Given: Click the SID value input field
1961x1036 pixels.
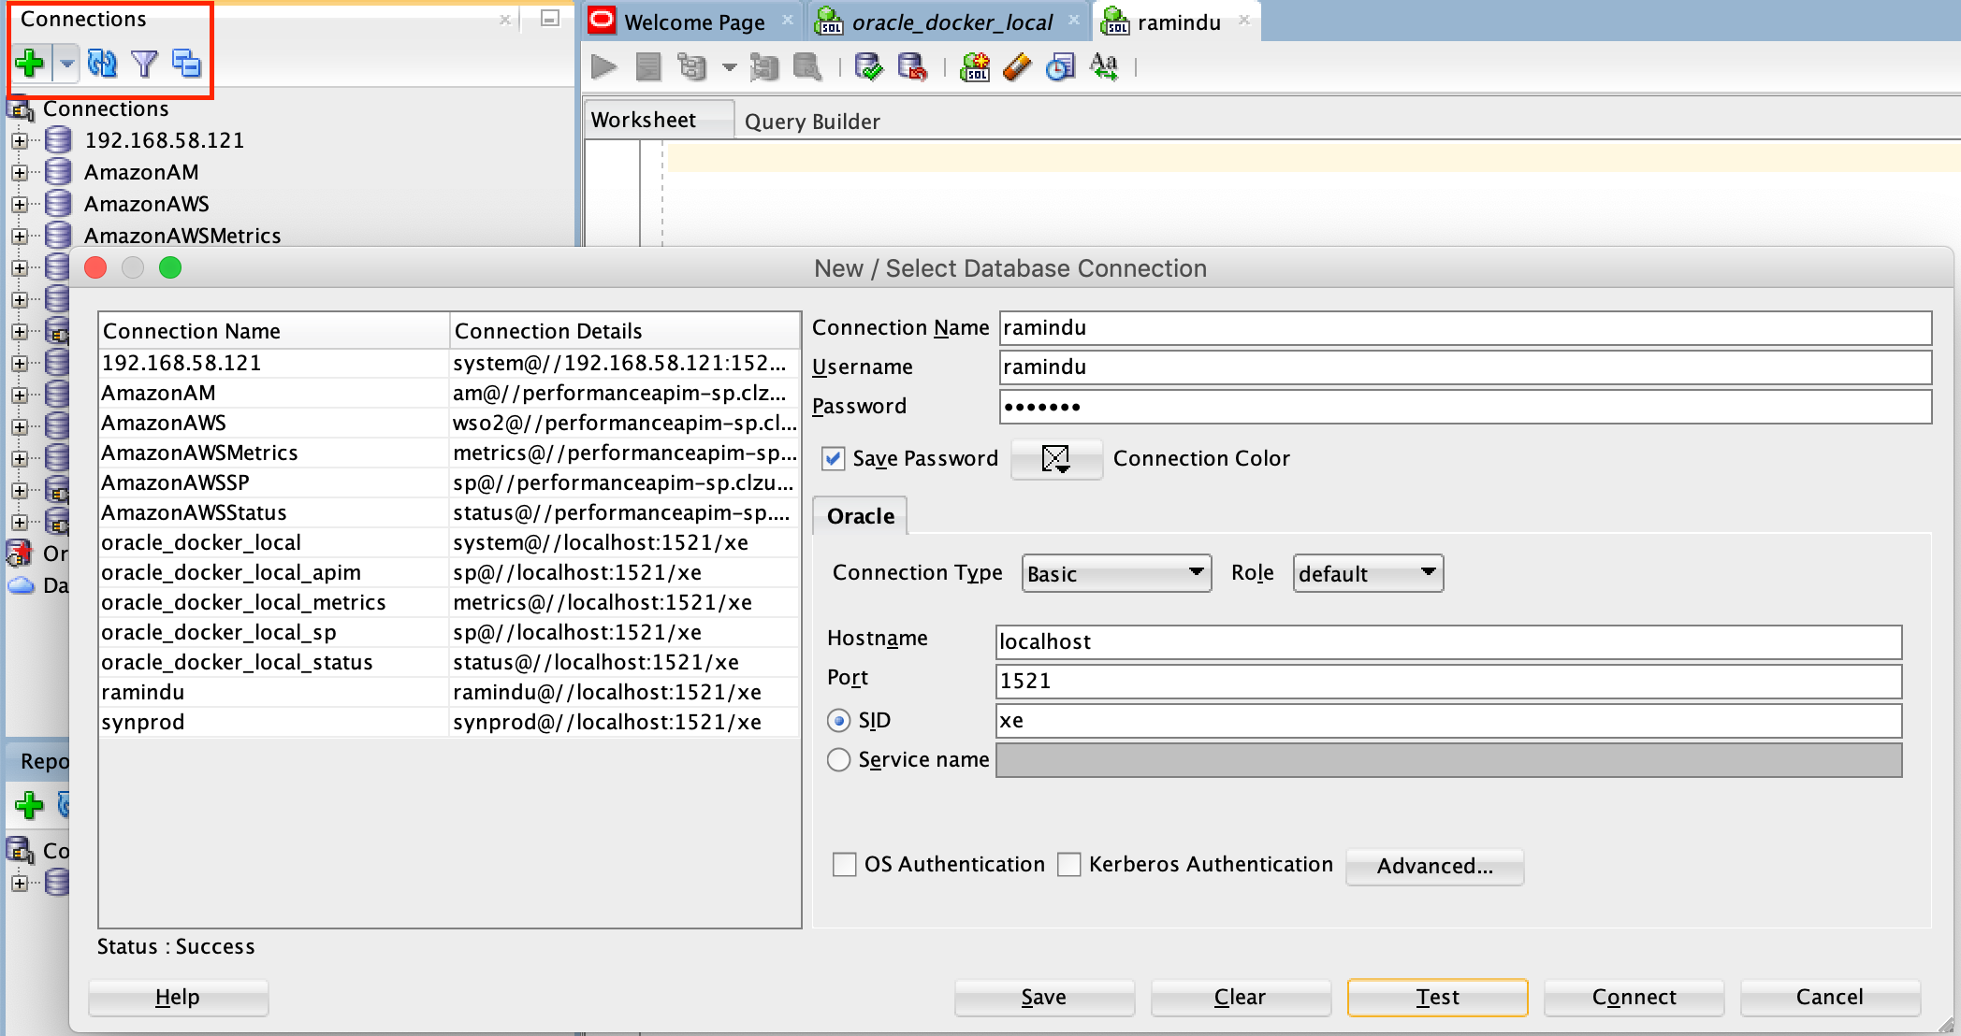Looking at the screenshot, I should coord(1448,721).
